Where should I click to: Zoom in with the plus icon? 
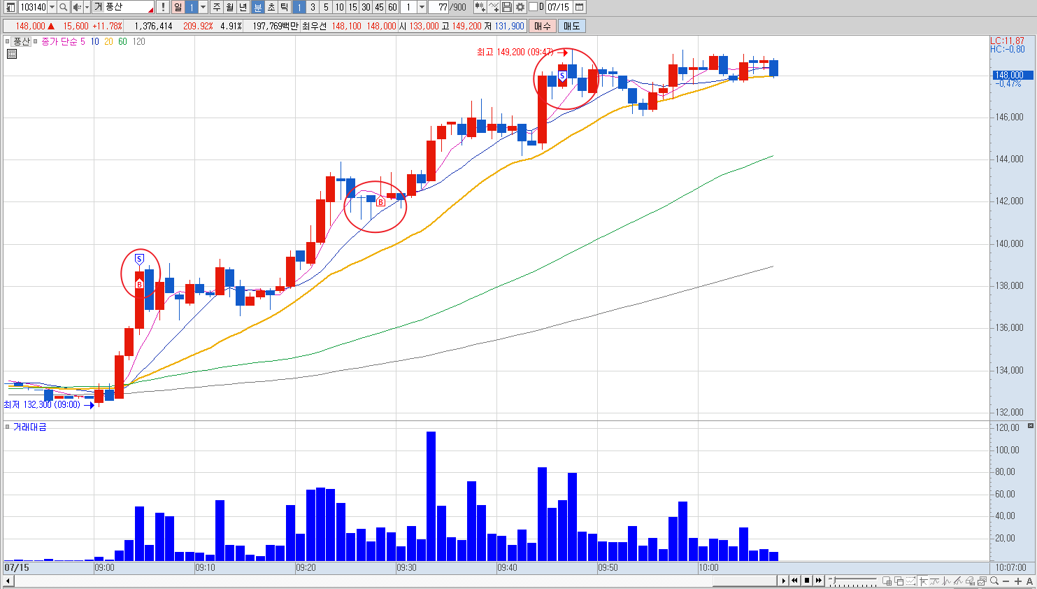(x=1018, y=581)
